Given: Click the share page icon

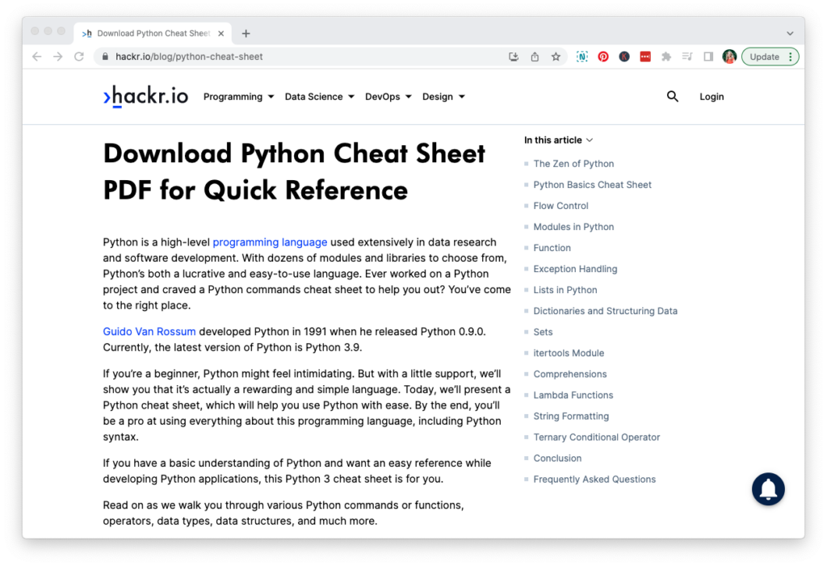Looking at the screenshot, I should point(535,57).
